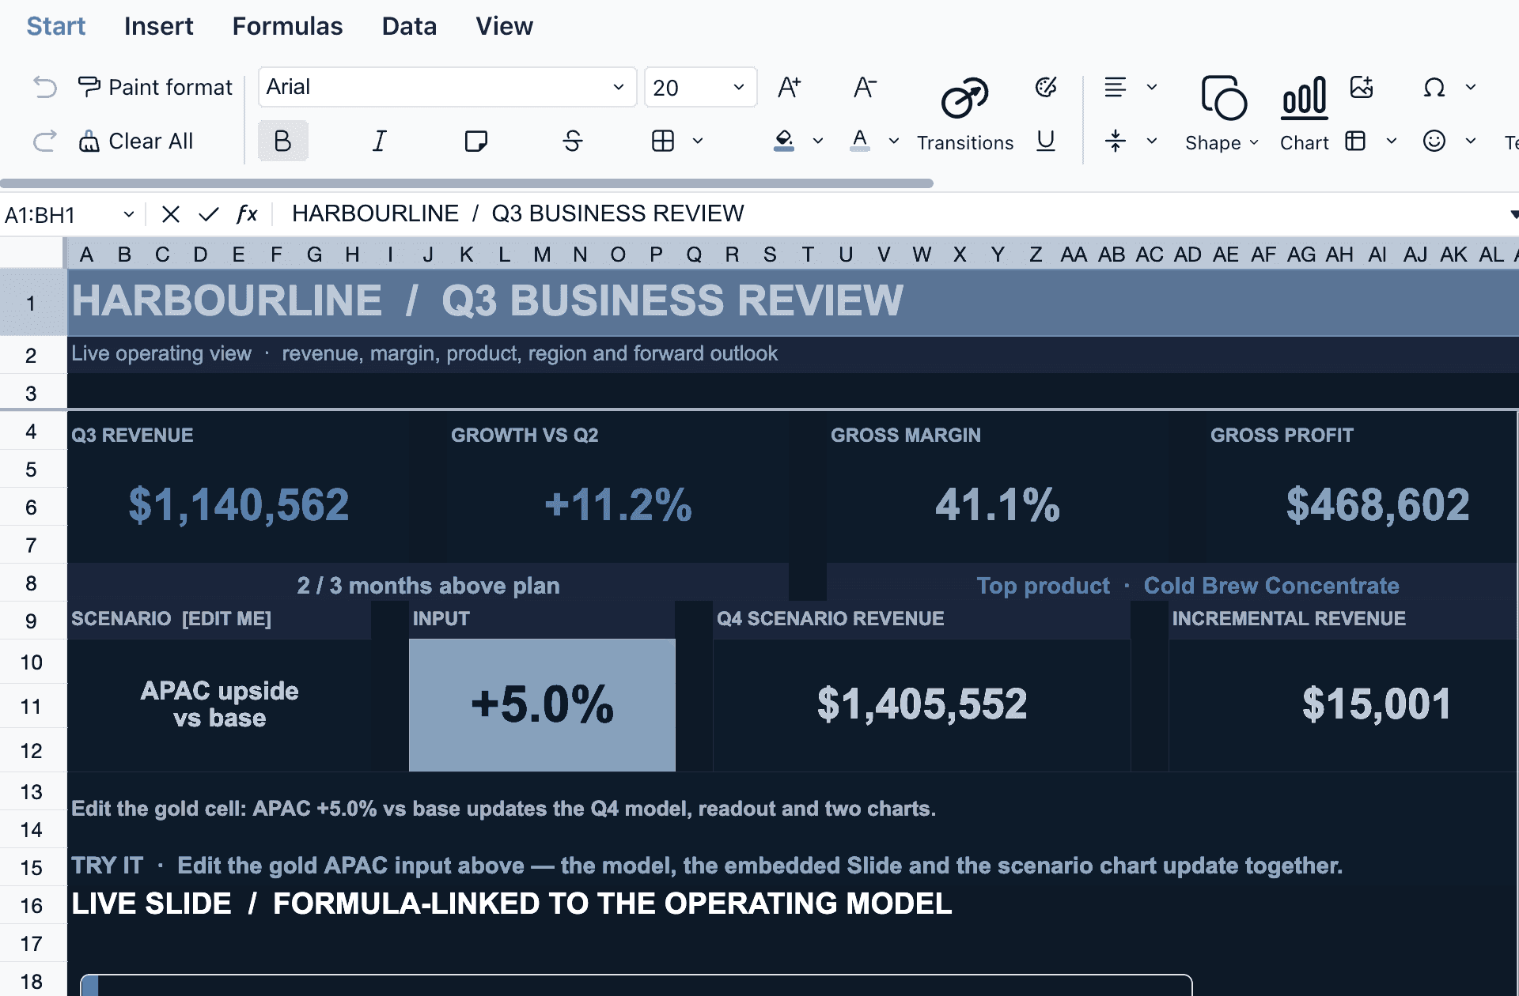Click the emoji smiley icon
Viewport: 1519px width, 996px height.
(1434, 141)
